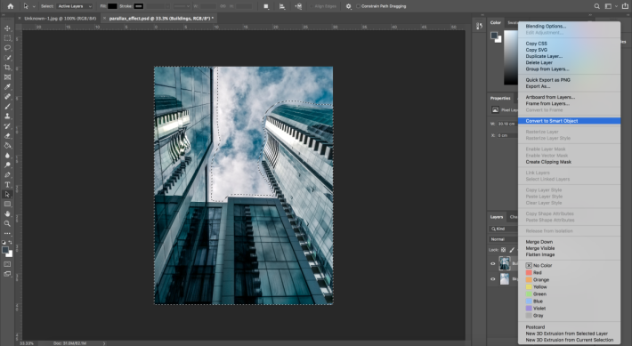Select the Lasso tool
Viewport: 632px width, 346px height.
point(7,48)
